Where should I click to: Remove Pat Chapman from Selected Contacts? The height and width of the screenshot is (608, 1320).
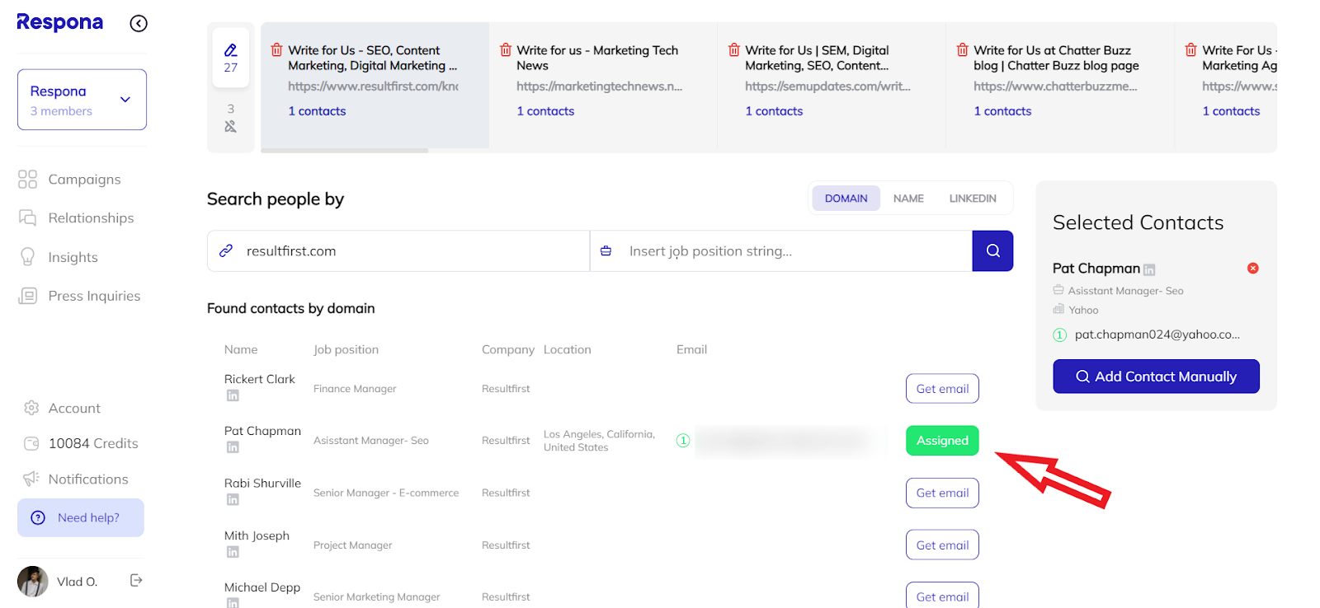1252,269
